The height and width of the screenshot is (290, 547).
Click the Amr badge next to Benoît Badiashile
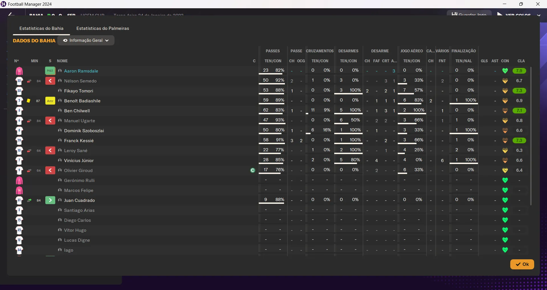click(x=50, y=101)
